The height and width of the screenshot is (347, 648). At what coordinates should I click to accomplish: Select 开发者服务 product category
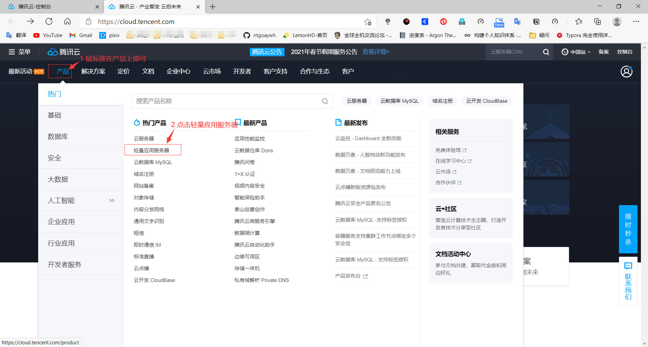[x=81, y=264]
